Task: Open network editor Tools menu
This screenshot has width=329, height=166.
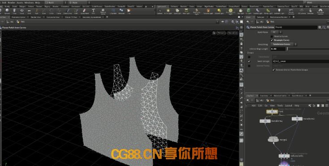Action: point(280,106)
